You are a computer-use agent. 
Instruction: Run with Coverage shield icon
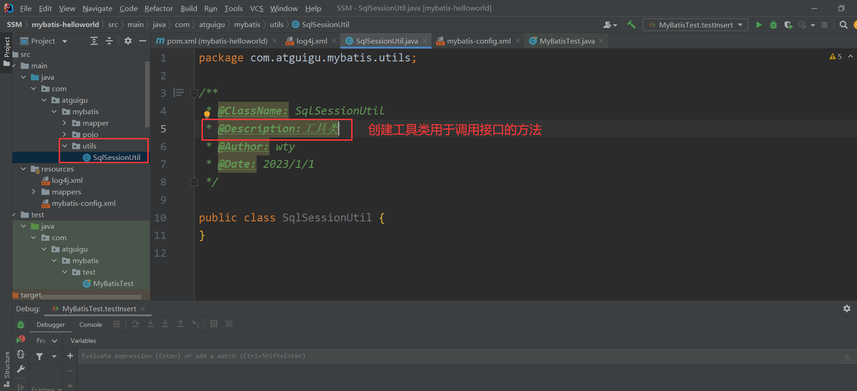click(x=788, y=25)
